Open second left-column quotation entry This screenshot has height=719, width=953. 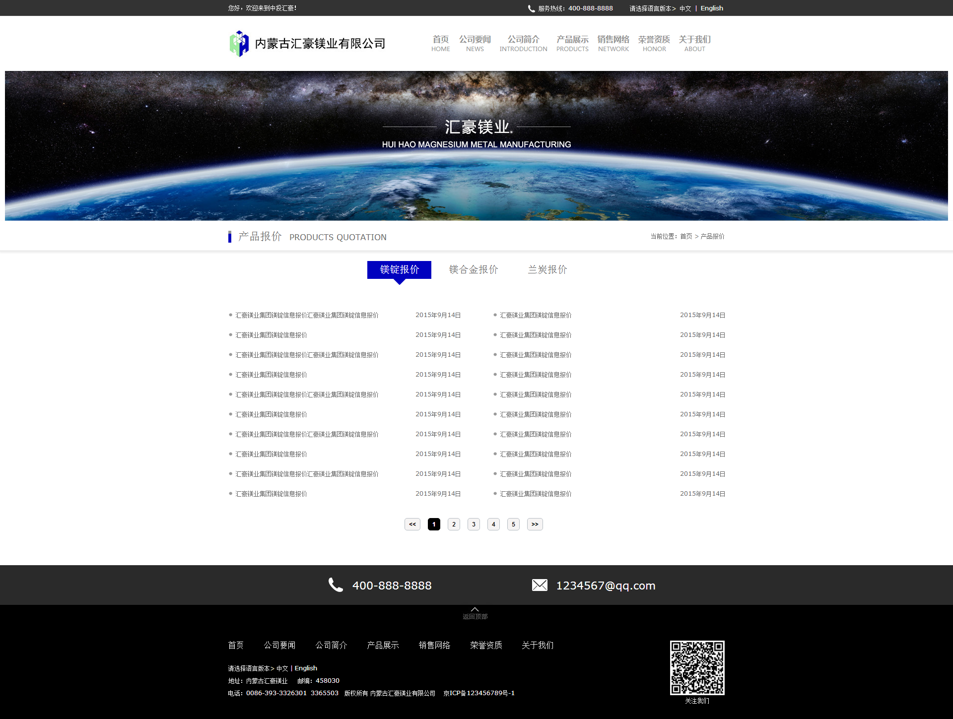tap(271, 335)
